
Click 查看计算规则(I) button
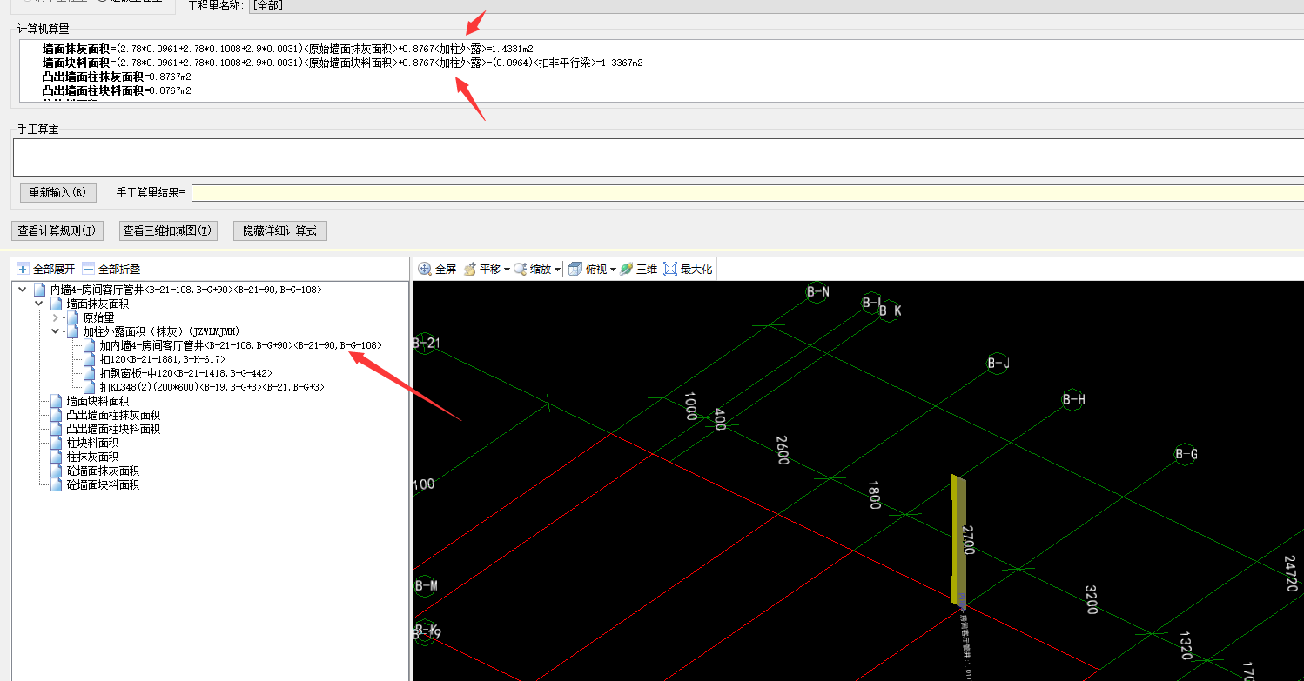(57, 230)
